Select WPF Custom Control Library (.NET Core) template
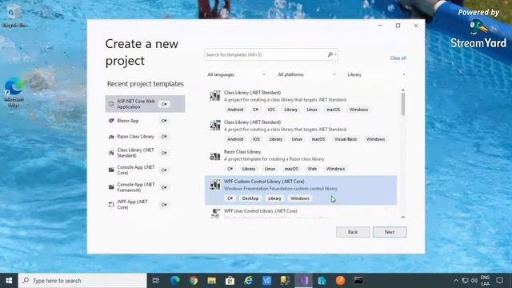Viewport: 512px width, 288px height. (x=301, y=190)
